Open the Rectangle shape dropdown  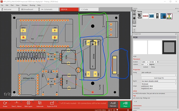click(159, 84)
